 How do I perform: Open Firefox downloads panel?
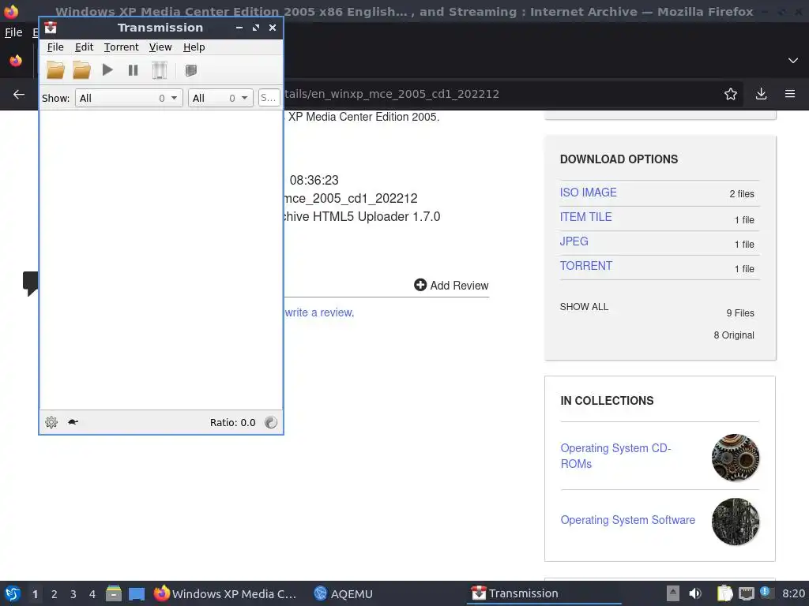click(x=761, y=94)
